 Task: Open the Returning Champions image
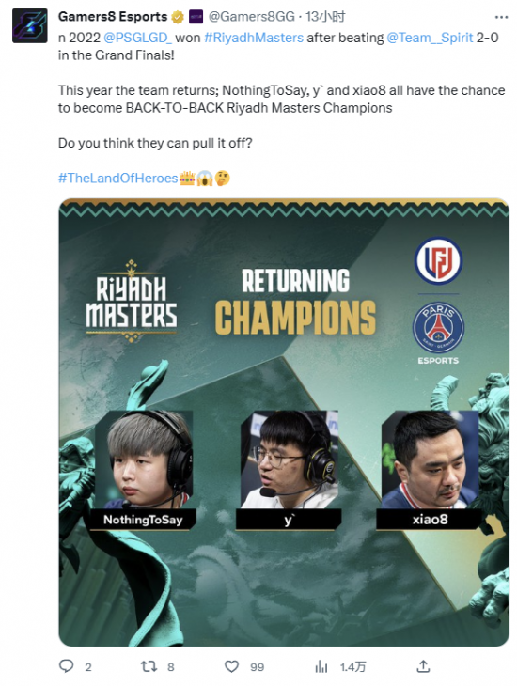click(284, 422)
